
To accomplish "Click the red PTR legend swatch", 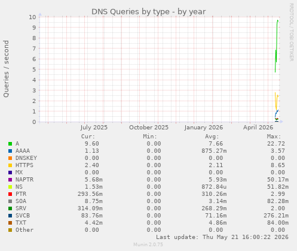I will coord(10,194).
